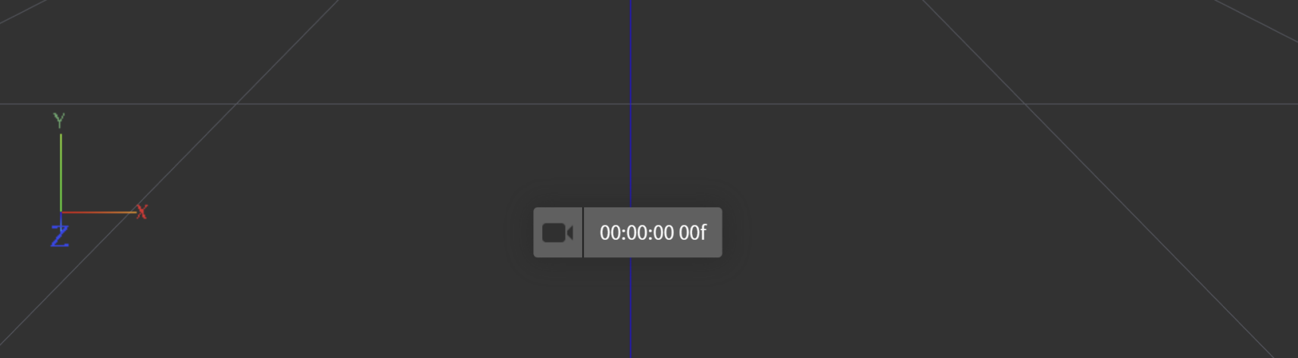The height and width of the screenshot is (358, 1298).
Task: Select the 00:00:00 00f timecode field
Action: 653,232
